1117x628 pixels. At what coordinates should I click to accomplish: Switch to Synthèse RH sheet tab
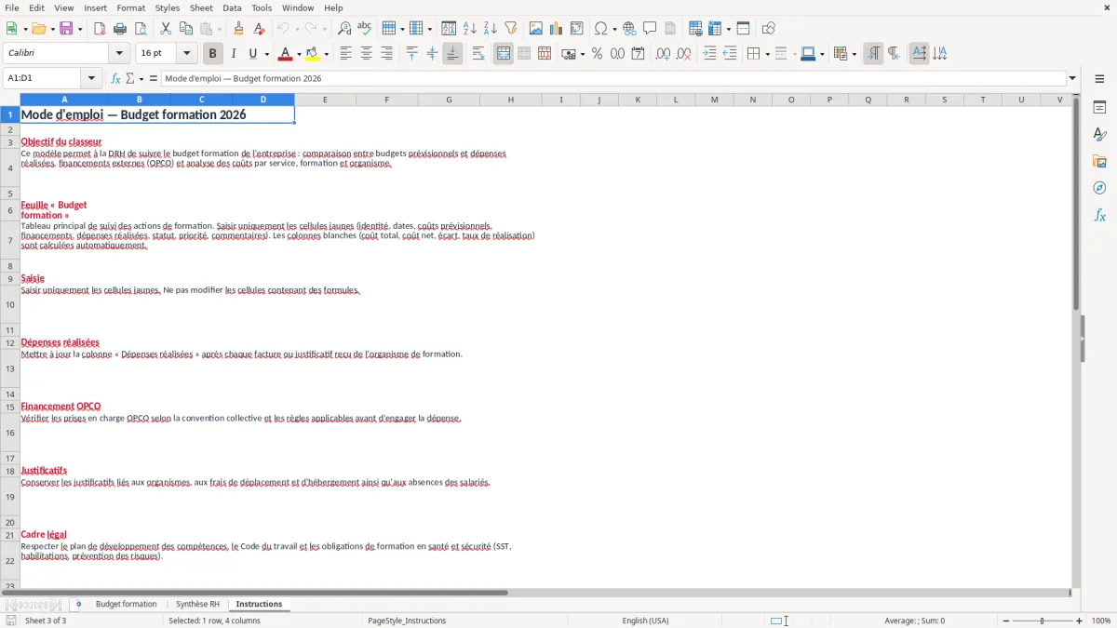[197, 605]
